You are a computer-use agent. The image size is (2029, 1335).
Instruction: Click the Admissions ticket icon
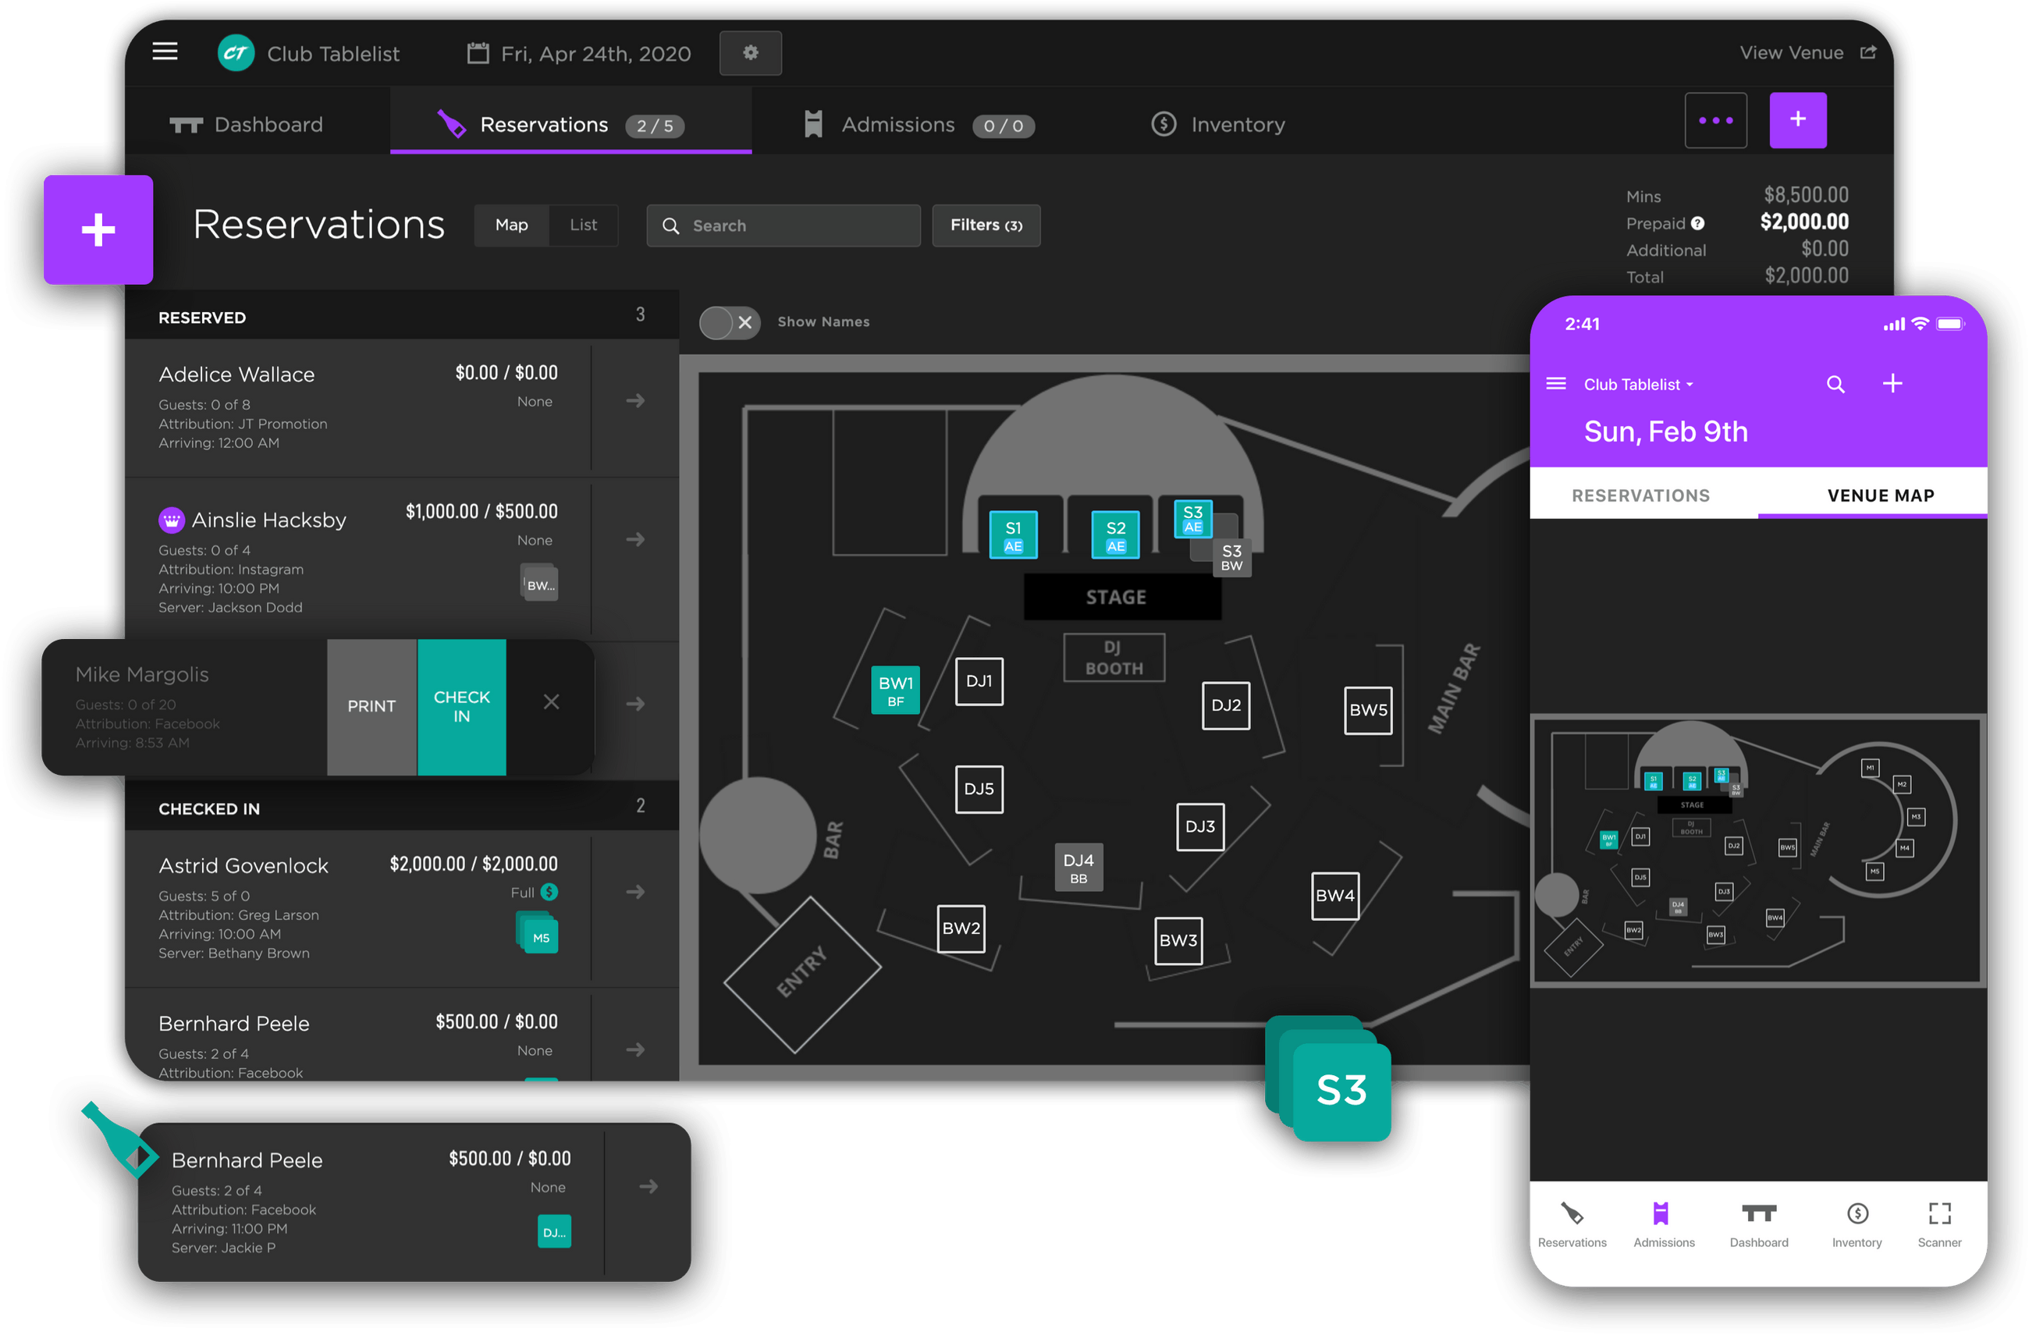click(x=812, y=125)
